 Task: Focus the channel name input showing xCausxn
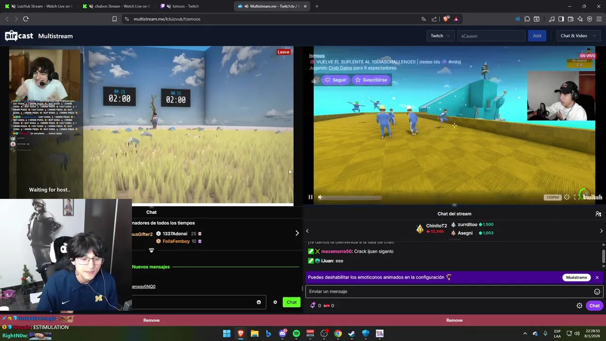[x=491, y=36]
